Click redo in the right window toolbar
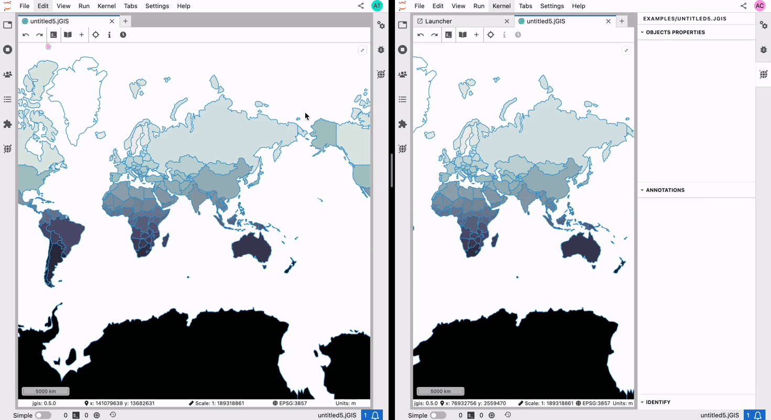The image size is (771, 420). coord(434,35)
